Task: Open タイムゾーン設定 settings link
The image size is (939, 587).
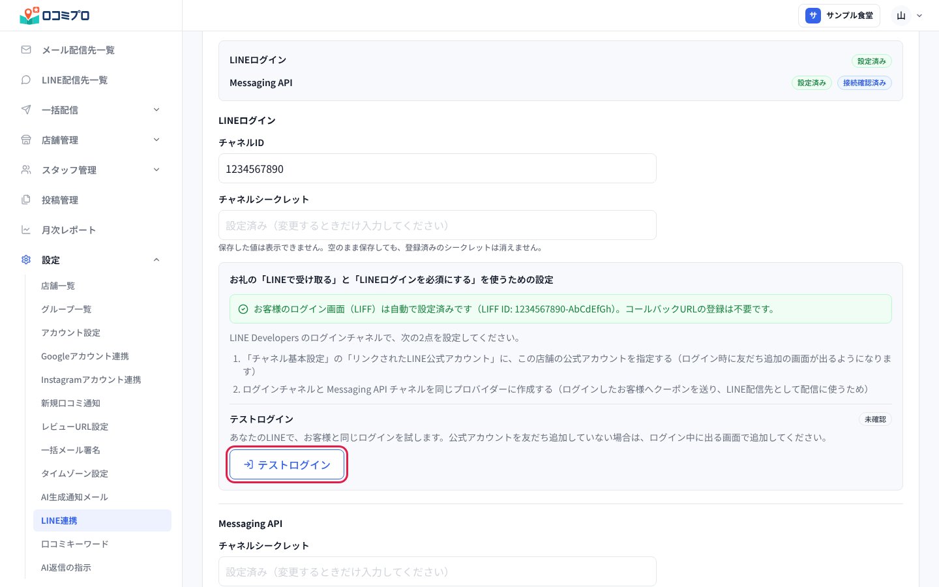Action: (x=75, y=474)
